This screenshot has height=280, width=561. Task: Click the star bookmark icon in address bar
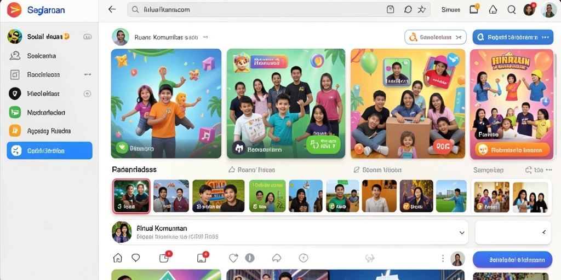coord(422,10)
